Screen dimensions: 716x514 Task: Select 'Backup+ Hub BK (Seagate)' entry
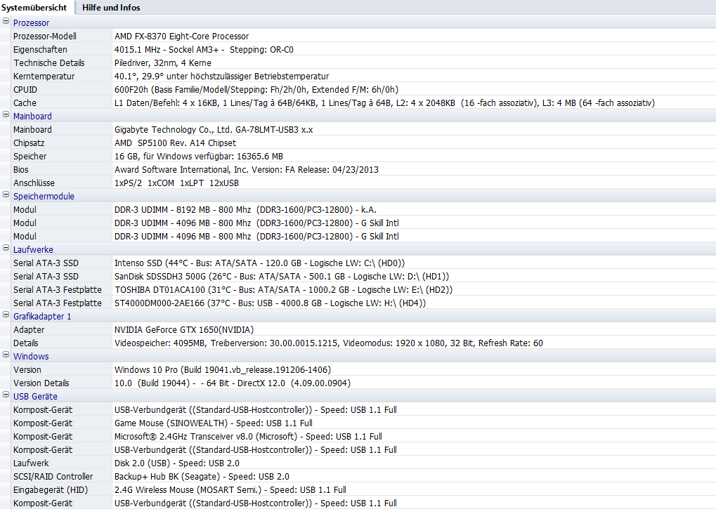point(202,477)
